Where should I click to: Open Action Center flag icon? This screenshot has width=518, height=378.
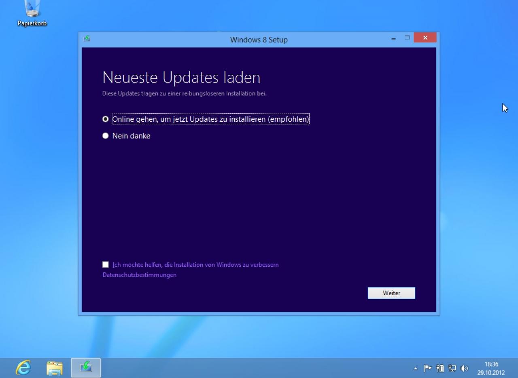[x=427, y=368]
